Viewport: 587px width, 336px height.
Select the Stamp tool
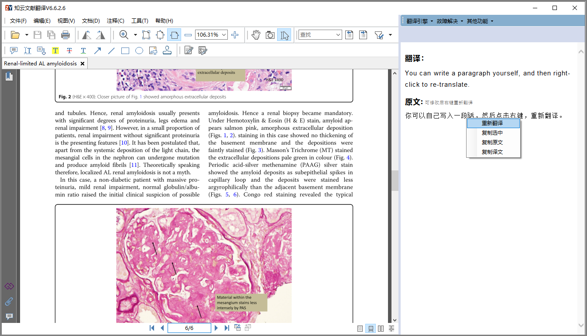click(167, 51)
